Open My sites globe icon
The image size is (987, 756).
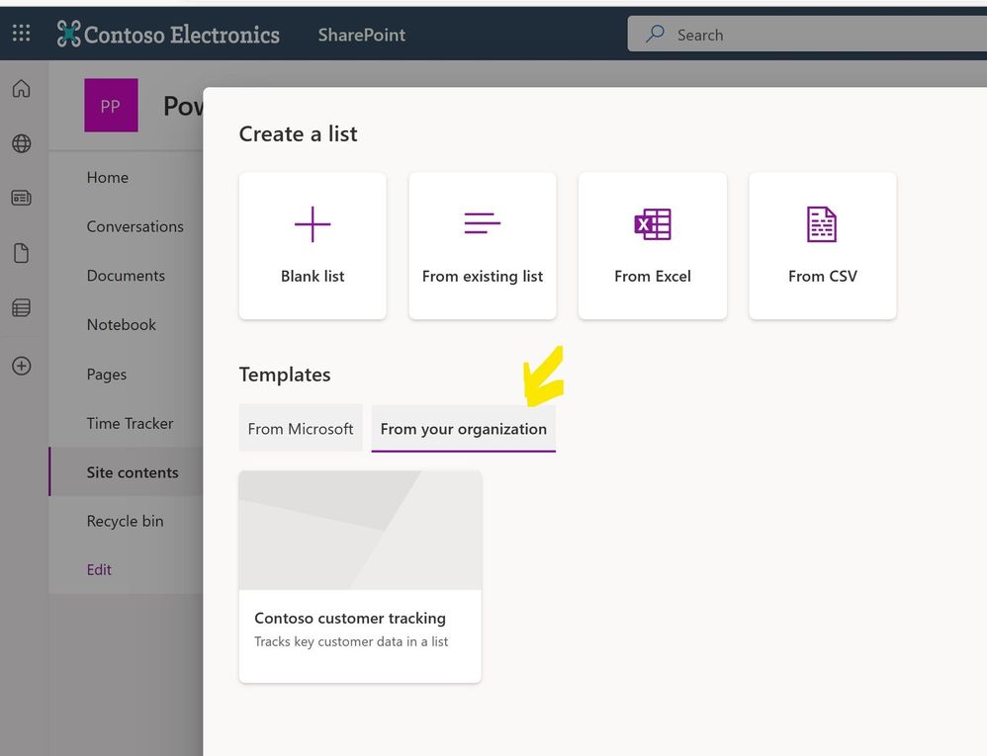click(22, 143)
